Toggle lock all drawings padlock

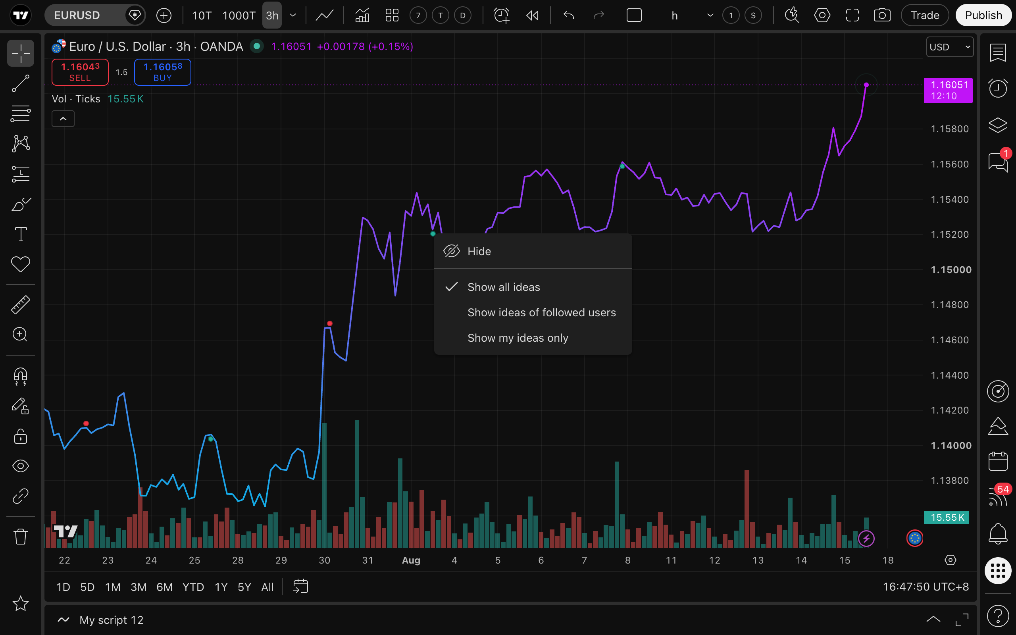tap(21, 436)
